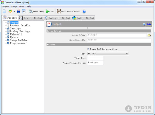The image size is (155, 115).
Task: Switch to the Update Script tab
Action: point(83,18)
